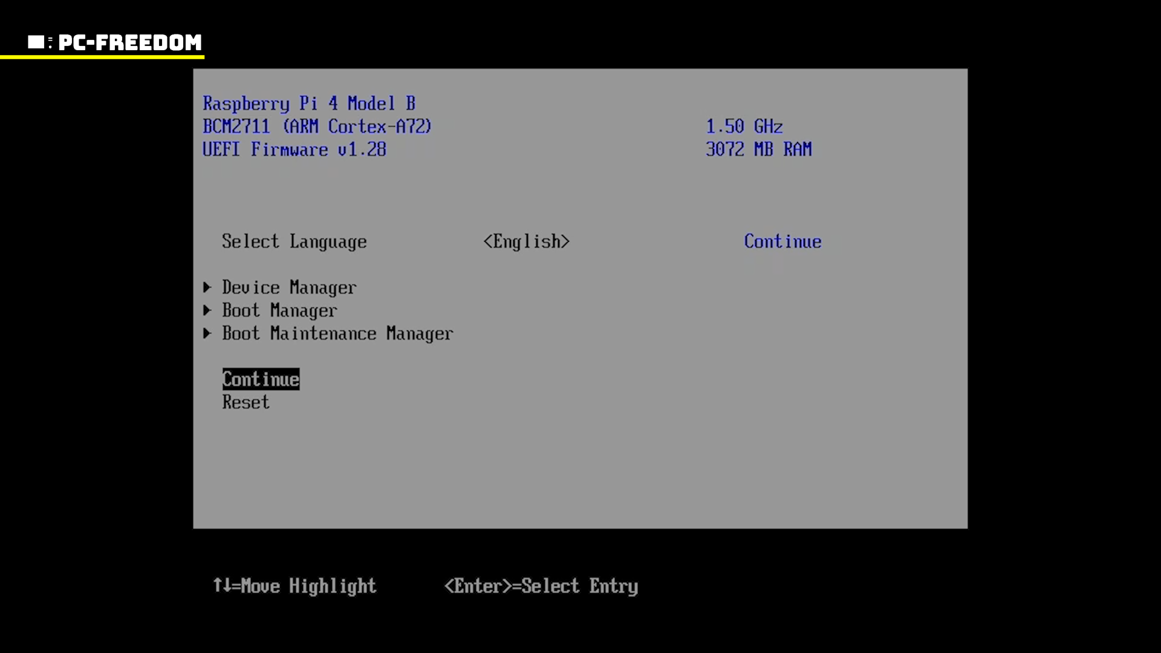The image size is (1161, 653).
Task: Click the arrow beside Boot Maintenance Manager
Action: click(x=207, y=333)
